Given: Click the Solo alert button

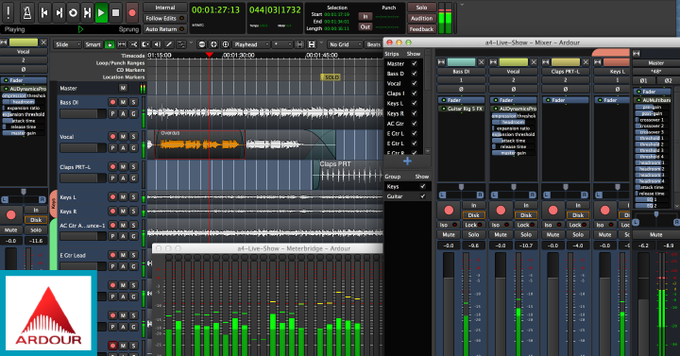Looking at the screenshot, I should [x=421, y=8].
